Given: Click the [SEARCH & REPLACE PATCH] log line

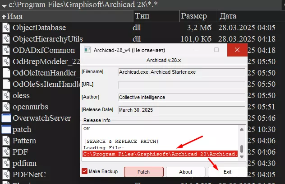Looking at the screenshot, I should pos(121,142).
